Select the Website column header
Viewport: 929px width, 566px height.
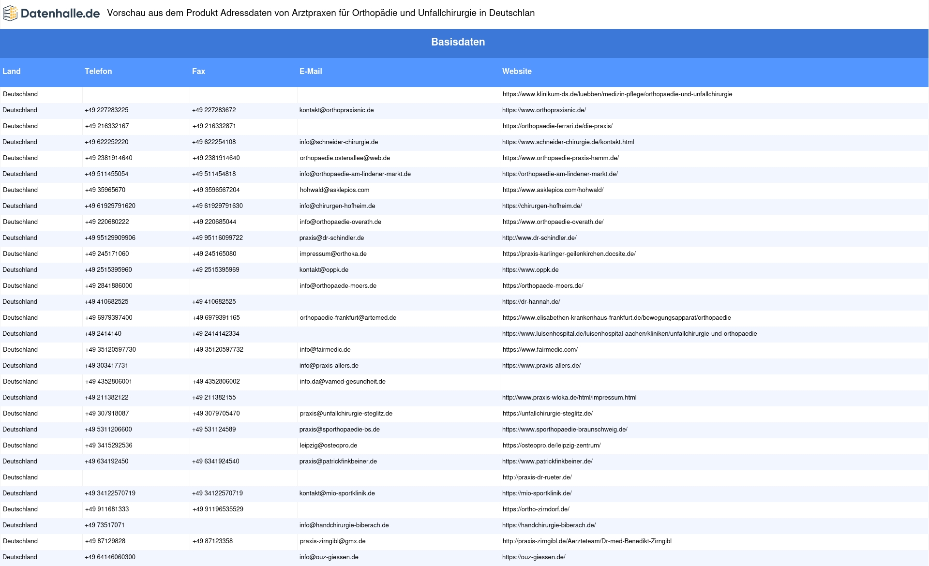(x=517, y=71)
